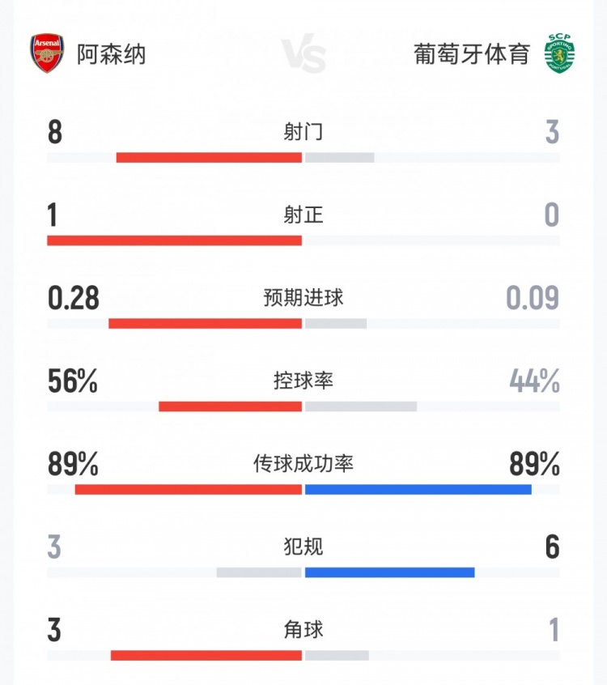The image size is (607, 685).
Task: Click Sporting's 44% possession value
Action: click(534, 381)
